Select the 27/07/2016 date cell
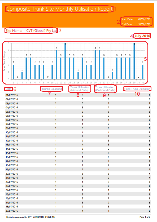 (12, 203)
